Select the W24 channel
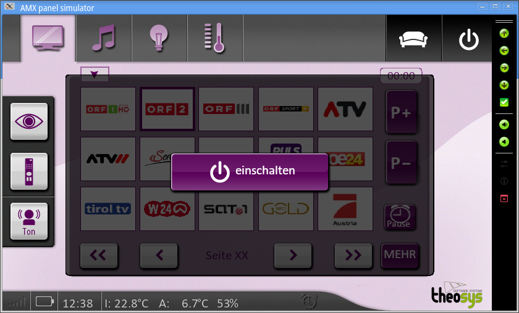 (167, 209)
